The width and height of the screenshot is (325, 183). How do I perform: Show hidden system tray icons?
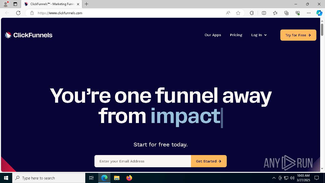coord(274,178)
